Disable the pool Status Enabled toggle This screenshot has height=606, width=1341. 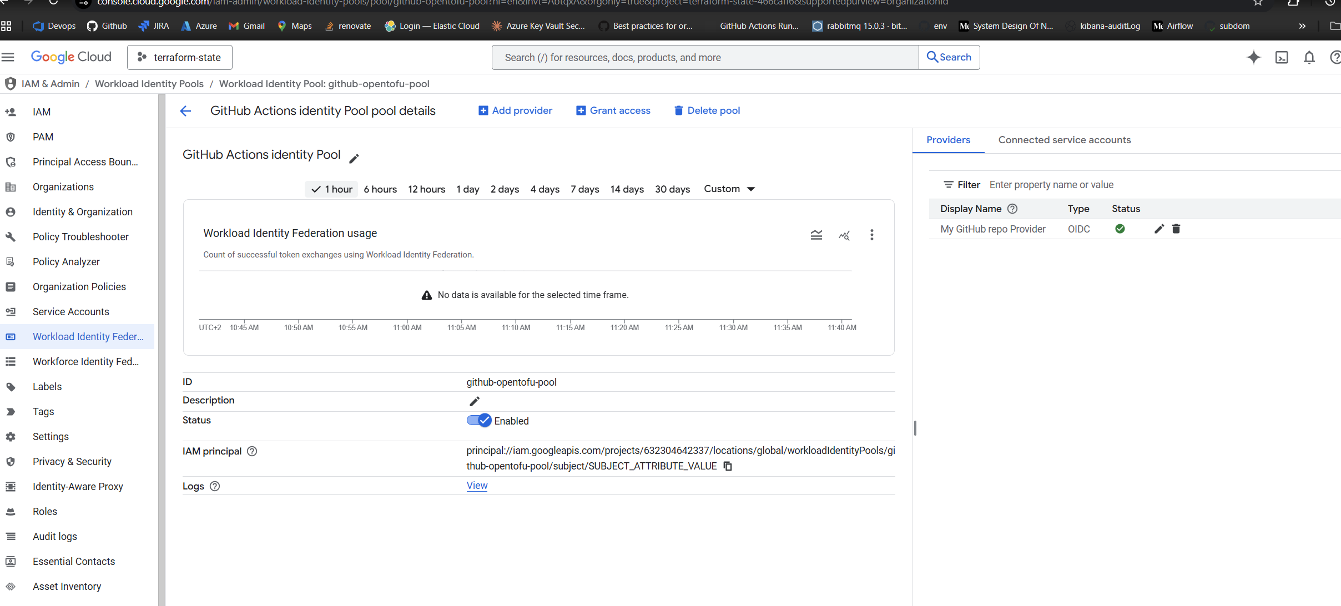(x=479, y=421)
